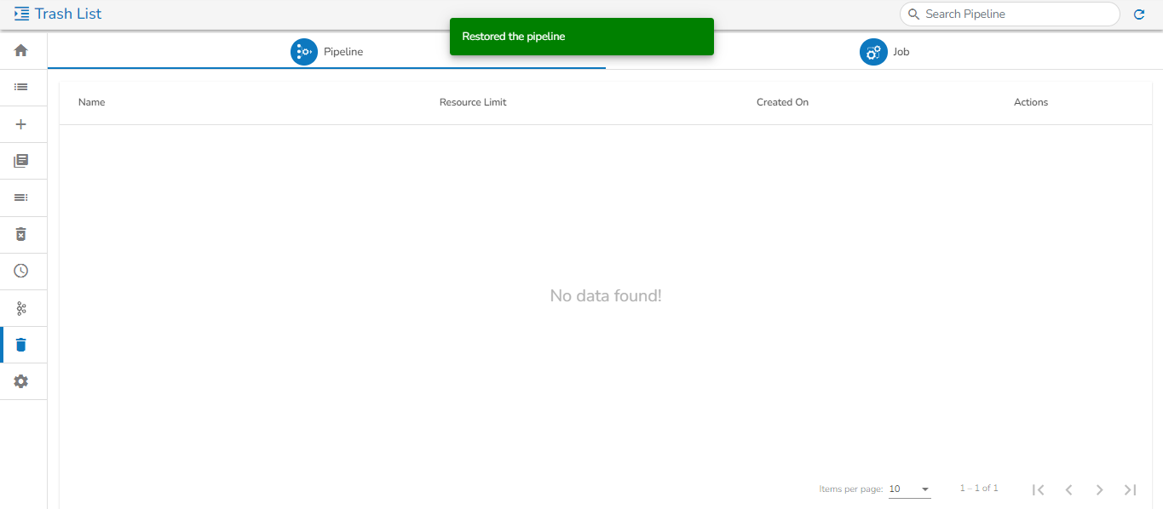Switch to the Job tab
The image size is (1163, 509).
coord(884,52)
